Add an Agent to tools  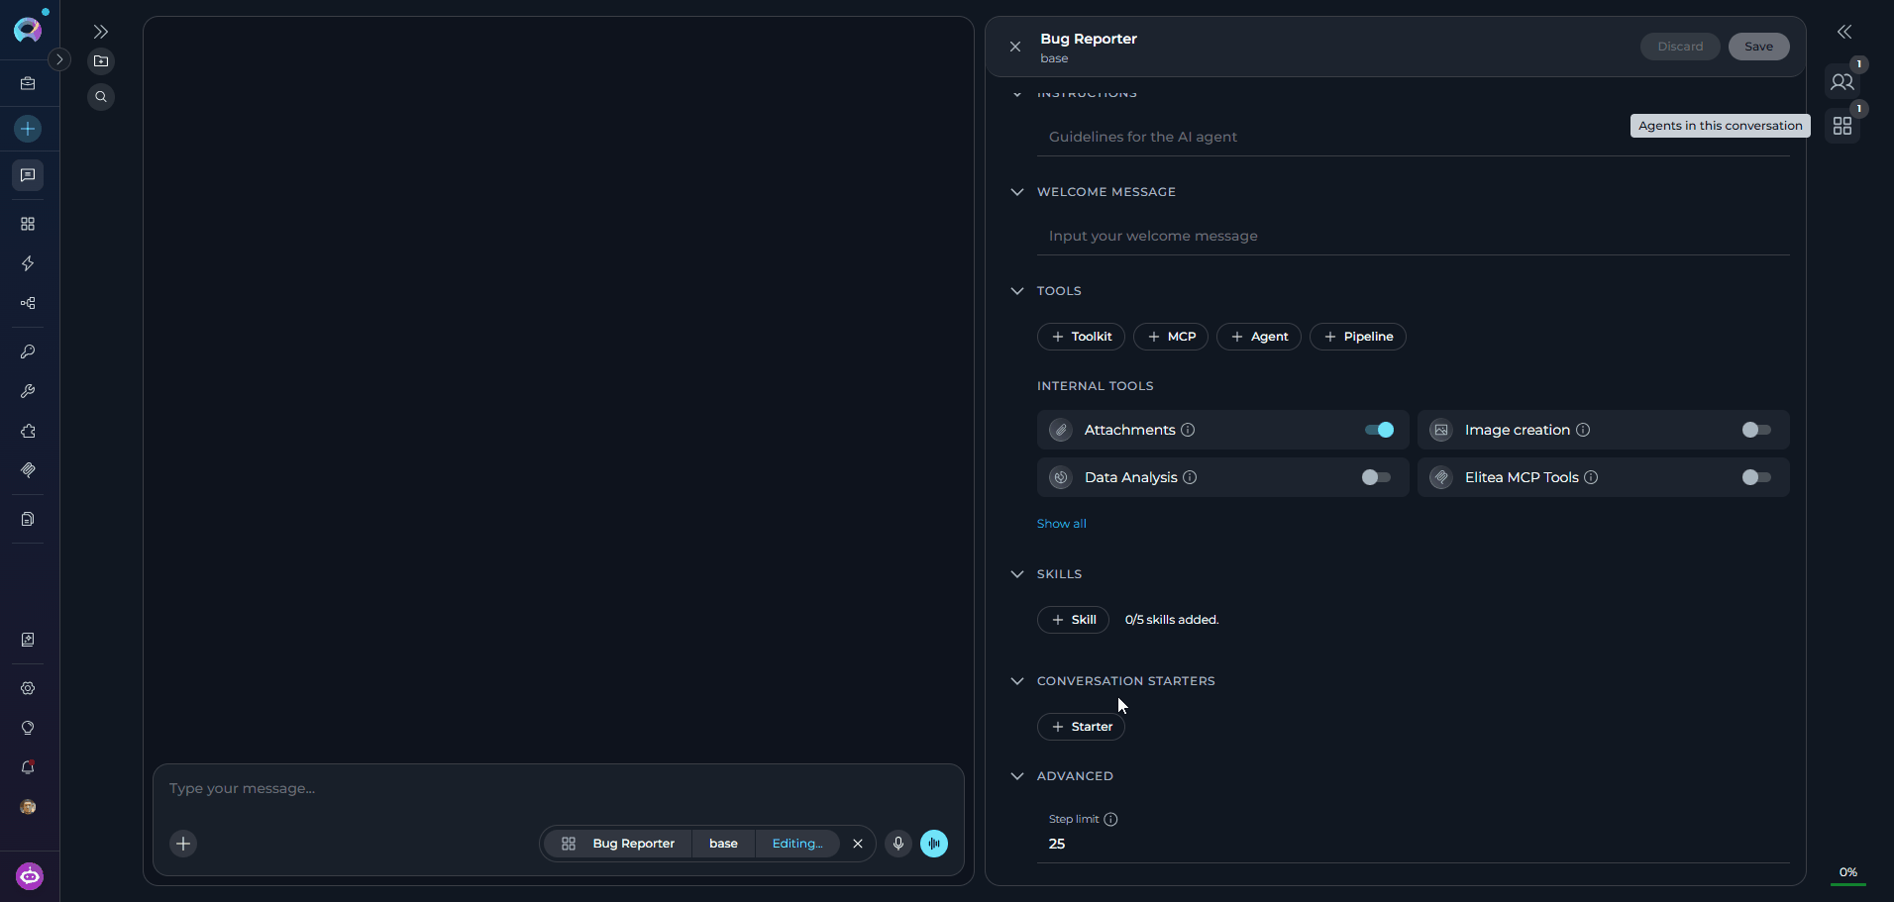pos(1259,337)
